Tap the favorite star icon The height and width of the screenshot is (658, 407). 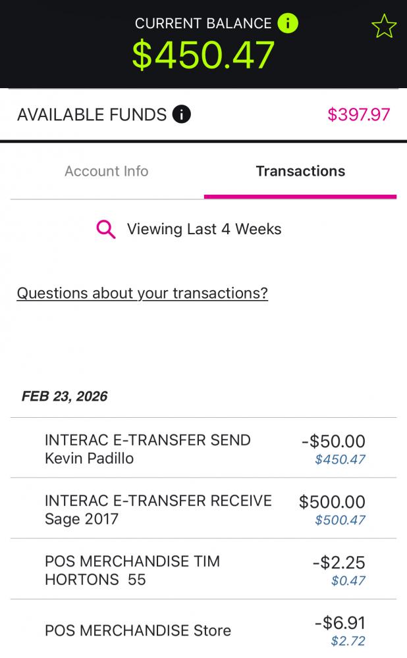[x=383, y=26]
